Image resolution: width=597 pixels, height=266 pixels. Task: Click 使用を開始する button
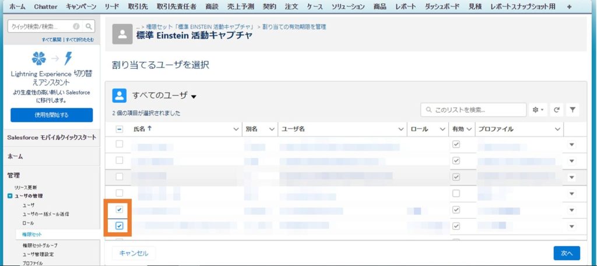(x=51, y=115)
